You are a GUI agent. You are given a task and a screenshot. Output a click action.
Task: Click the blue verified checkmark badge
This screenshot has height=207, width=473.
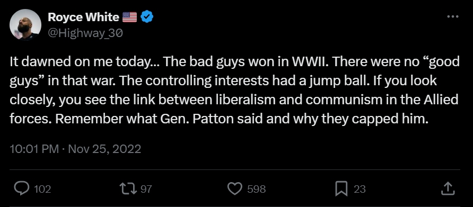click(x=147, y=17)
